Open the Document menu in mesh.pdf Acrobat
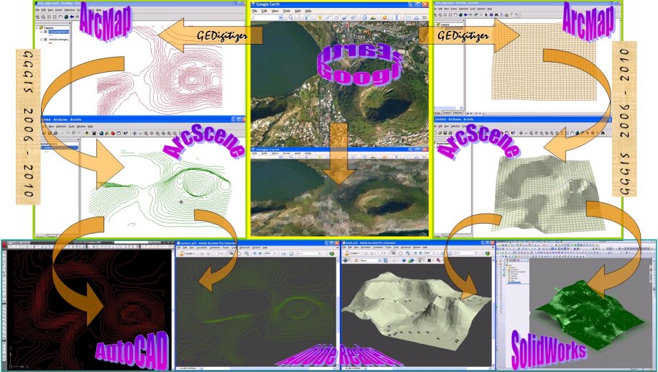This screenshot has height=372, width=658. [x=365, y=248]
